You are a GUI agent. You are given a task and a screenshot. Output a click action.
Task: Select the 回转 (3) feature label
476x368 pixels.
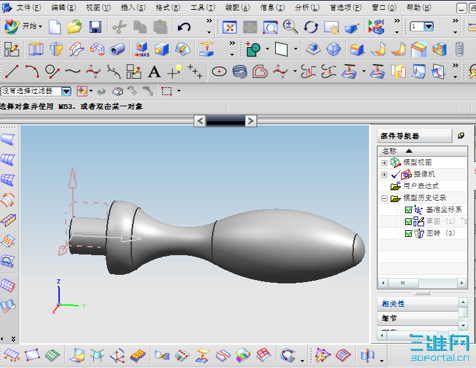(x=441, y=234)
